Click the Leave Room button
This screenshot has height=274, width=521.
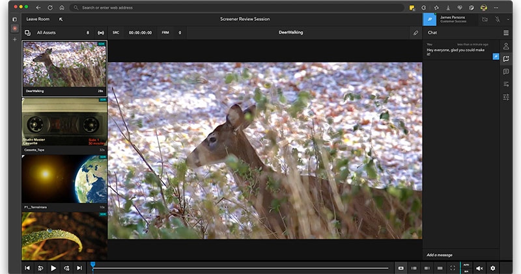click(x=38, y=20)
